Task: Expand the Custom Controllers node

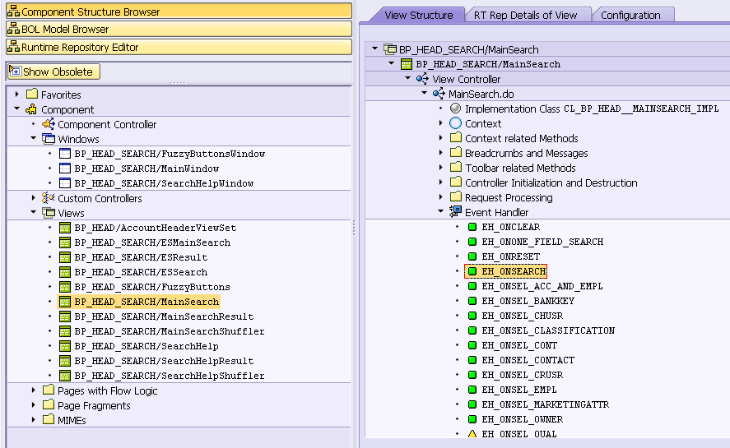Action: (34, 198)
